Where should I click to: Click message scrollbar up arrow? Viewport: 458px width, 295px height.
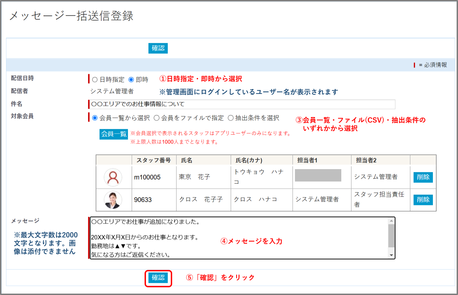pos(391,221)
